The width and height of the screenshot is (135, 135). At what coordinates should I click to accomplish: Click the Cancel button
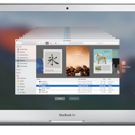pyautogui.click(x=60, y=99)
